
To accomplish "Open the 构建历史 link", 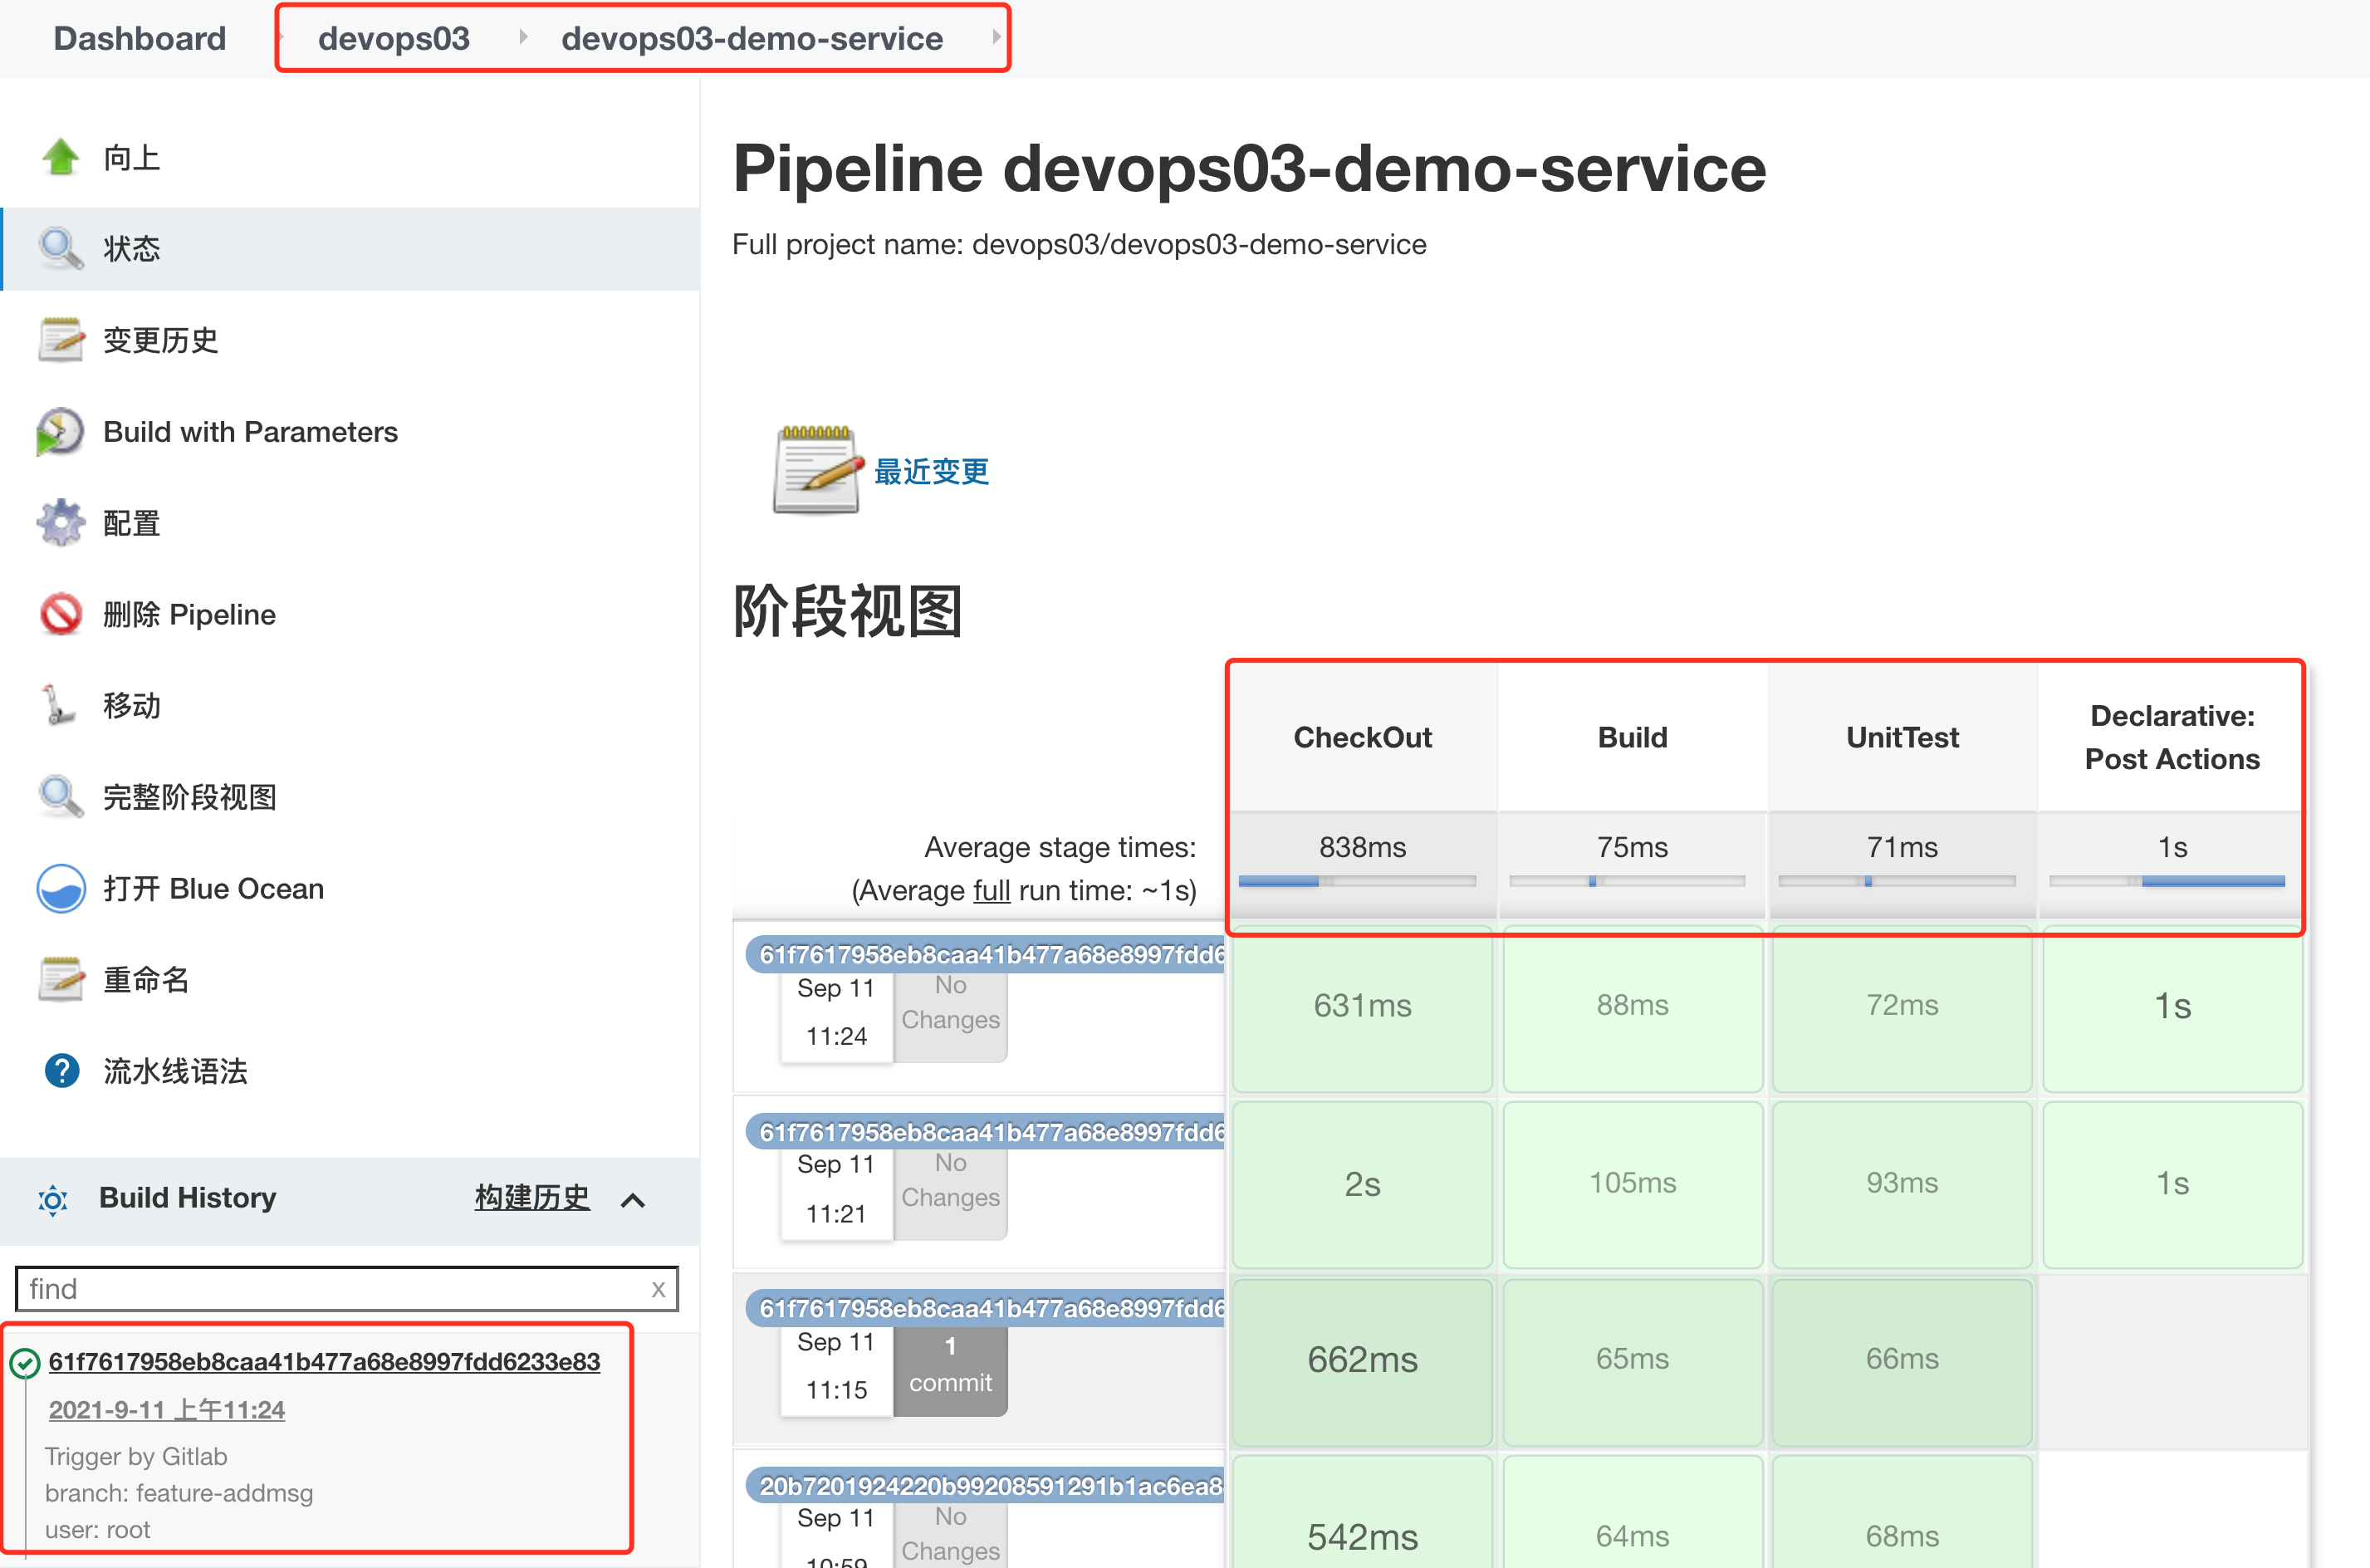I will 531,1197.
